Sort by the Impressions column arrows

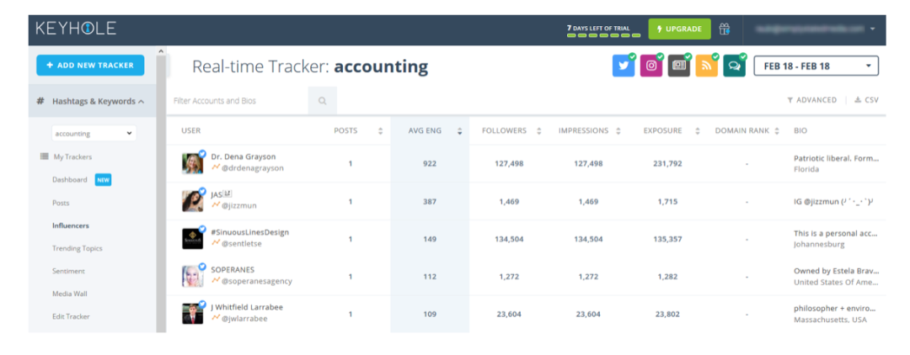click(x=619, y=131)
